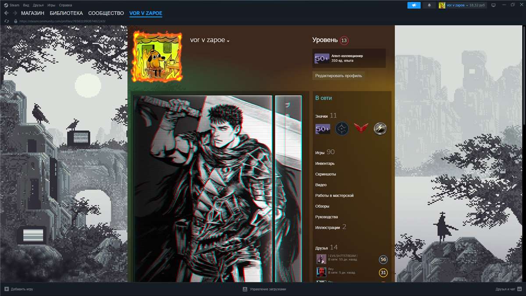
Task: Open account dropdown with wallet balance
Action: 462,5
